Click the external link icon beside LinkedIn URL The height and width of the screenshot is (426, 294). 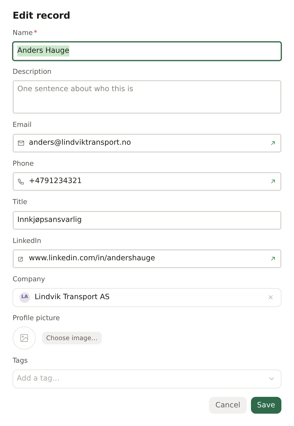(x=21, y=259)
